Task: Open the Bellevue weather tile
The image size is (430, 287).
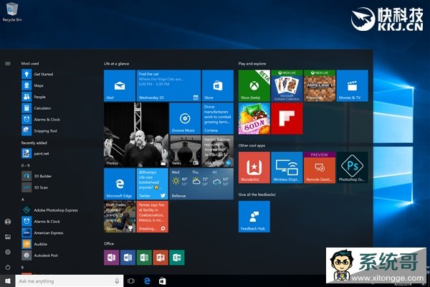Action: click(x=201, y=184)
